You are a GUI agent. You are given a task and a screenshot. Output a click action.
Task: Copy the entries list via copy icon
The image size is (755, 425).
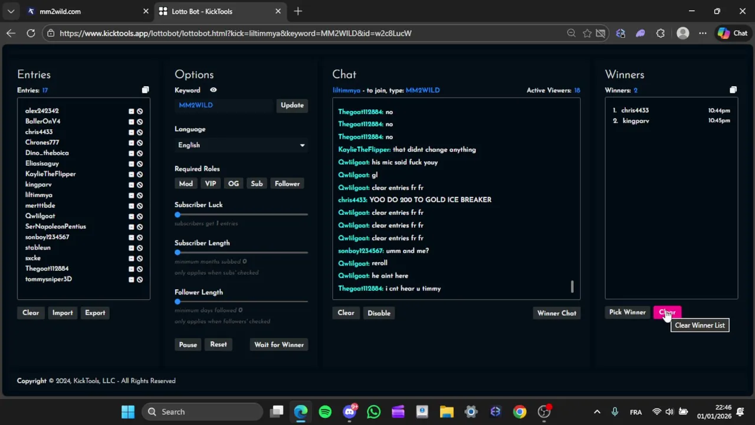145,90
